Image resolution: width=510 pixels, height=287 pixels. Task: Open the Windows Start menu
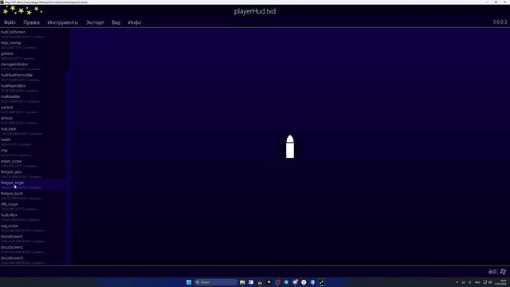click(x=189, y=282)
